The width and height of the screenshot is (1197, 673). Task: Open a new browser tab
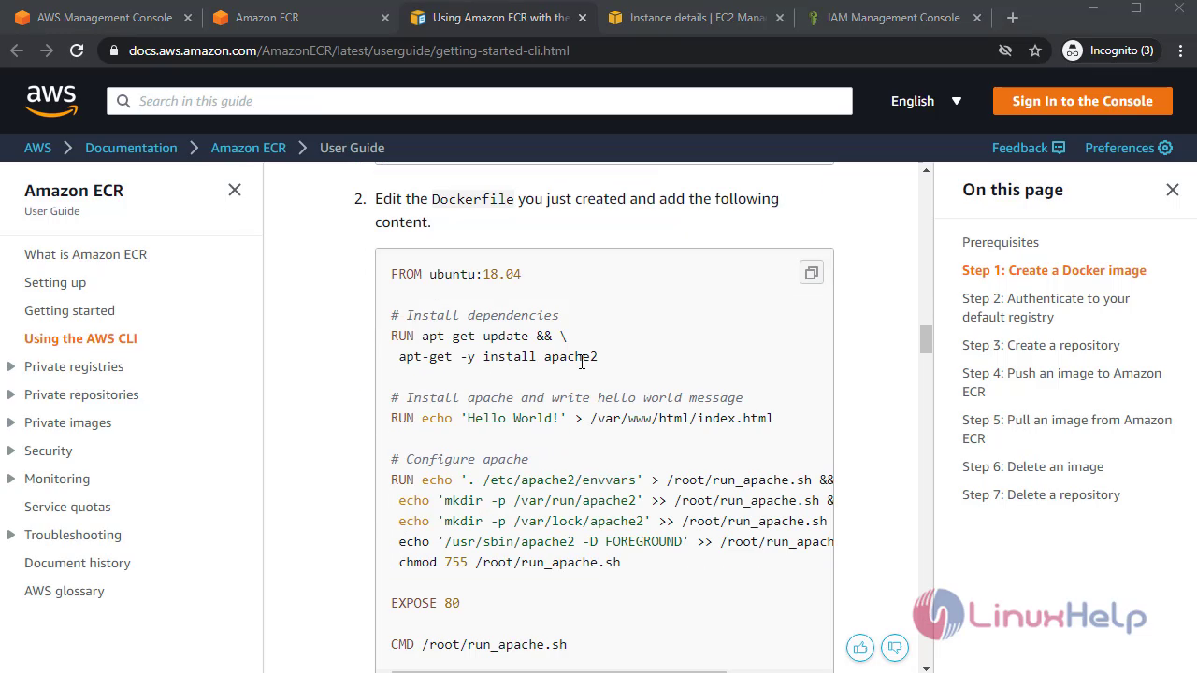[x=1013, y=18]
